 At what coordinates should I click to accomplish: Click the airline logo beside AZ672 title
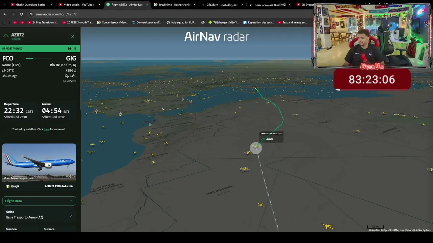pos(6,36)
